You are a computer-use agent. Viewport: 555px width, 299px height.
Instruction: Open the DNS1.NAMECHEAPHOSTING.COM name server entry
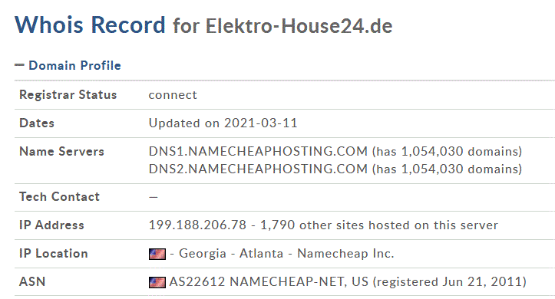258,151
